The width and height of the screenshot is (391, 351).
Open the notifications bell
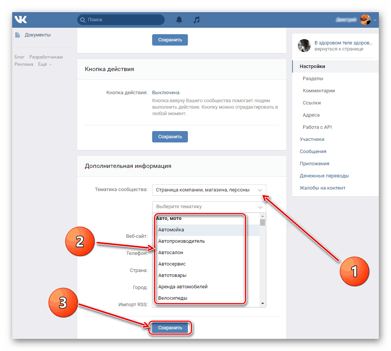point(179,20)
